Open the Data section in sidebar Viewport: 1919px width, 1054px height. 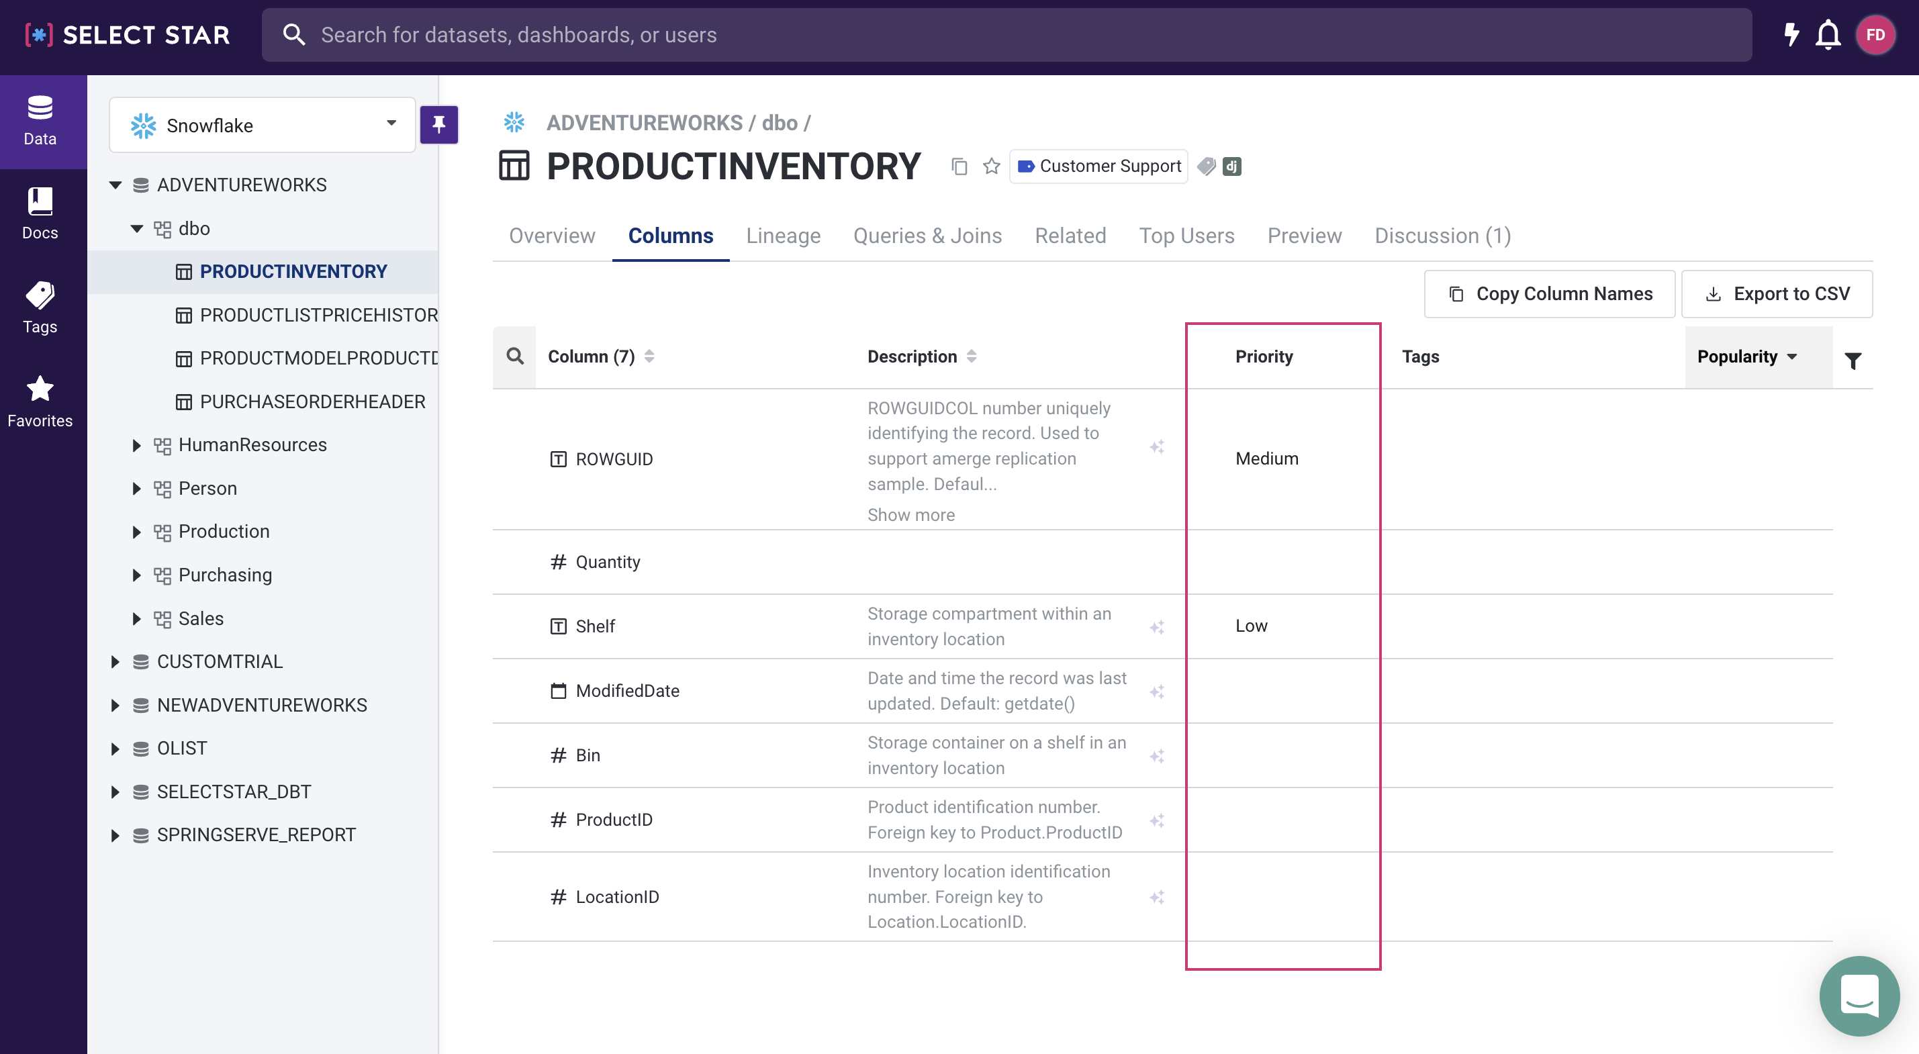(x=40, y=122)
